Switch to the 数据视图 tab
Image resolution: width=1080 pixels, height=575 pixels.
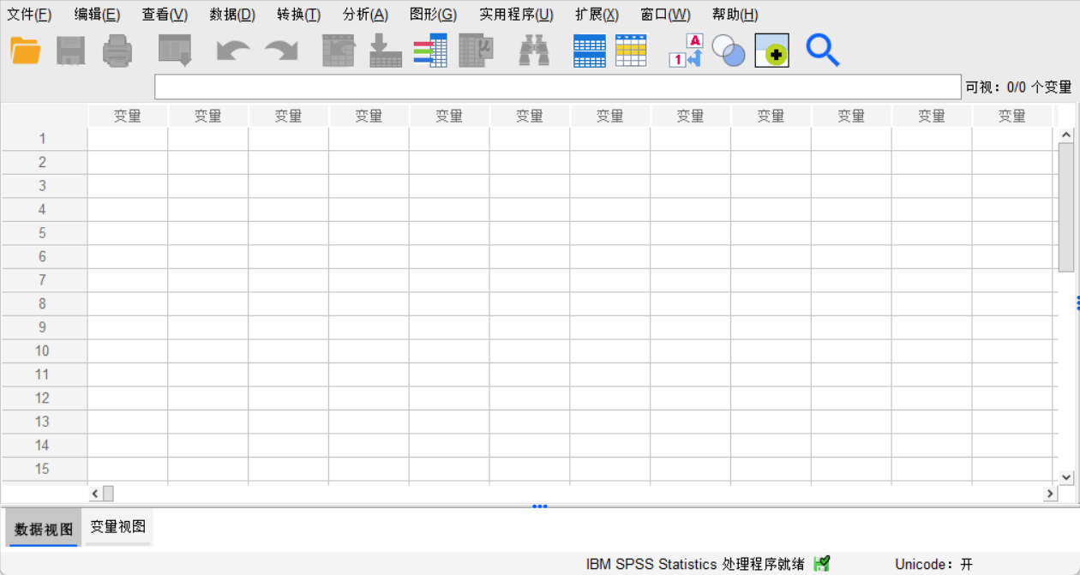pos(44,529)
